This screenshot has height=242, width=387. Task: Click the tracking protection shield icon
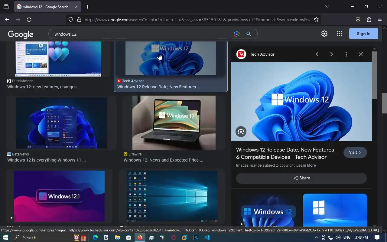tap(71, 20)
